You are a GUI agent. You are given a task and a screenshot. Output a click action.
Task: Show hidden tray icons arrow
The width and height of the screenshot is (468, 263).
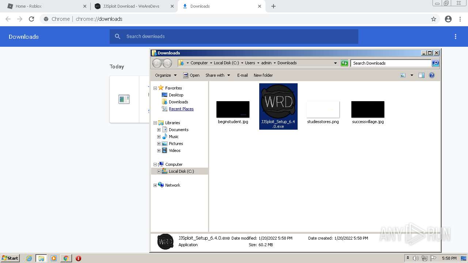pos(408,258)
